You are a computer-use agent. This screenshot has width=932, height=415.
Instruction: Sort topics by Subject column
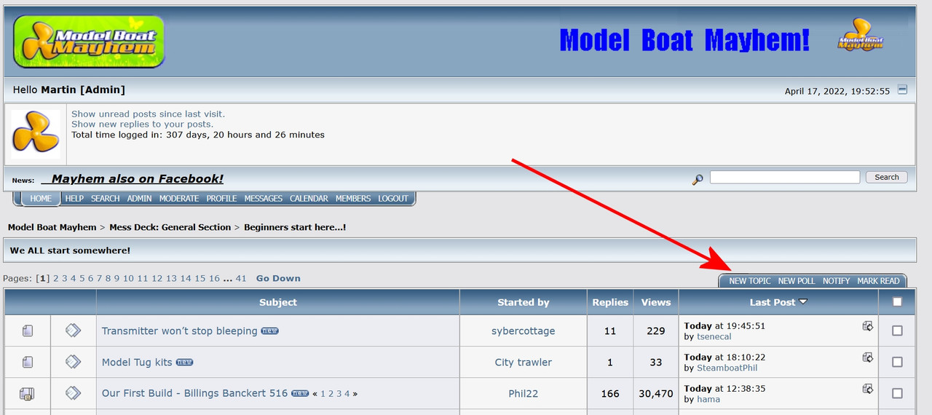[x=278, y=302]
